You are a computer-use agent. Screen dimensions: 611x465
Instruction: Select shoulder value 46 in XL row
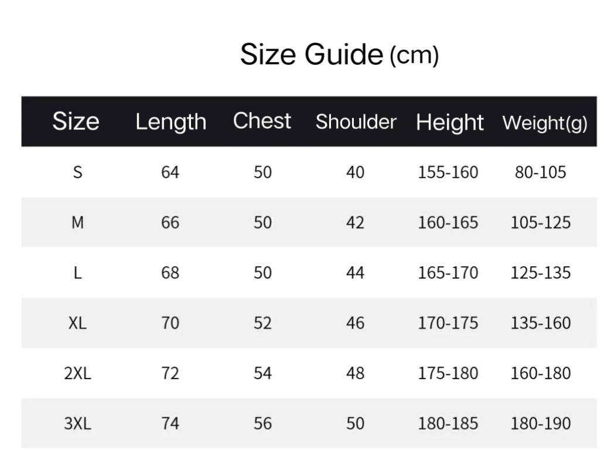tap(355, 323)
